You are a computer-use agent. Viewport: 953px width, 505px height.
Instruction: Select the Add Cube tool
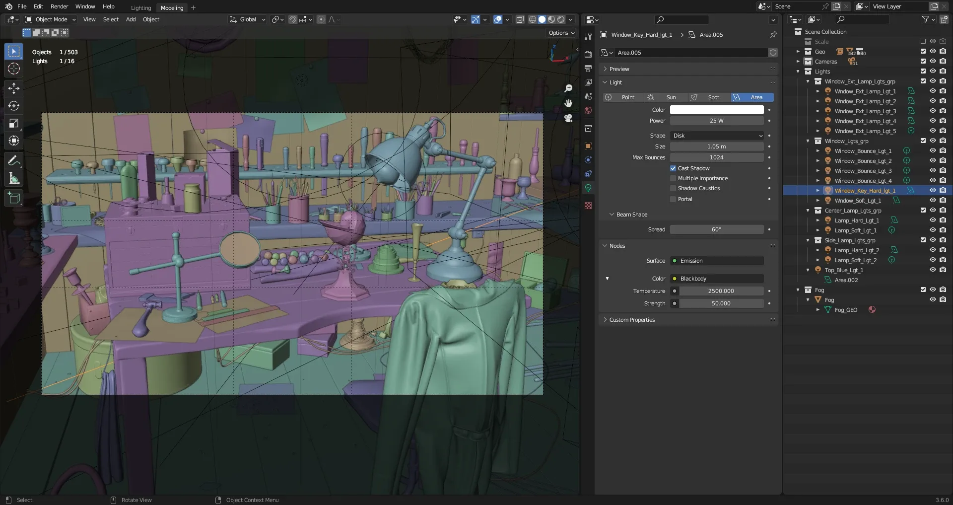pyautogui.click(x=14, y=198)
